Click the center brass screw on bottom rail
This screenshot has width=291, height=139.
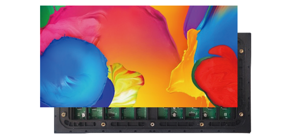pos(152,124)
